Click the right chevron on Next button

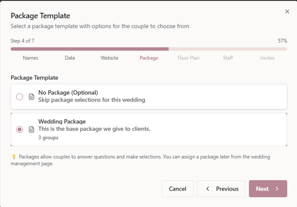pos(277,189)
